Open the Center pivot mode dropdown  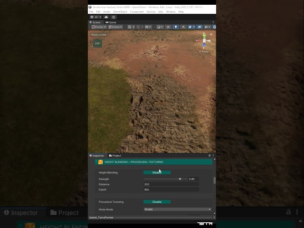(x=99, y=27)
